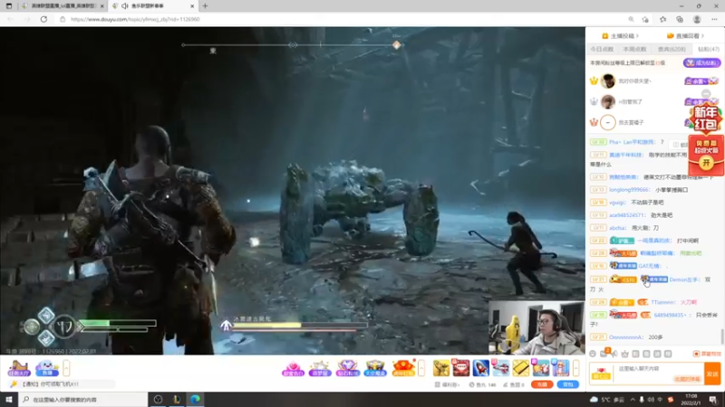The width and height of the screenshot is (725, 407).
Task: Open Windows notification center icon
Action: (x=713, y=399)
